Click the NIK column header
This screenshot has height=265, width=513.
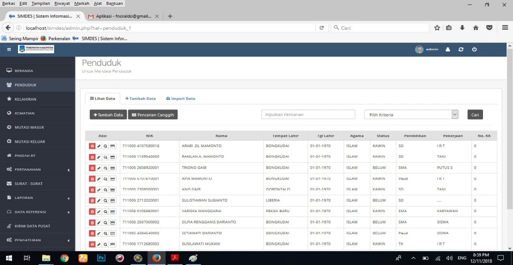149,136
